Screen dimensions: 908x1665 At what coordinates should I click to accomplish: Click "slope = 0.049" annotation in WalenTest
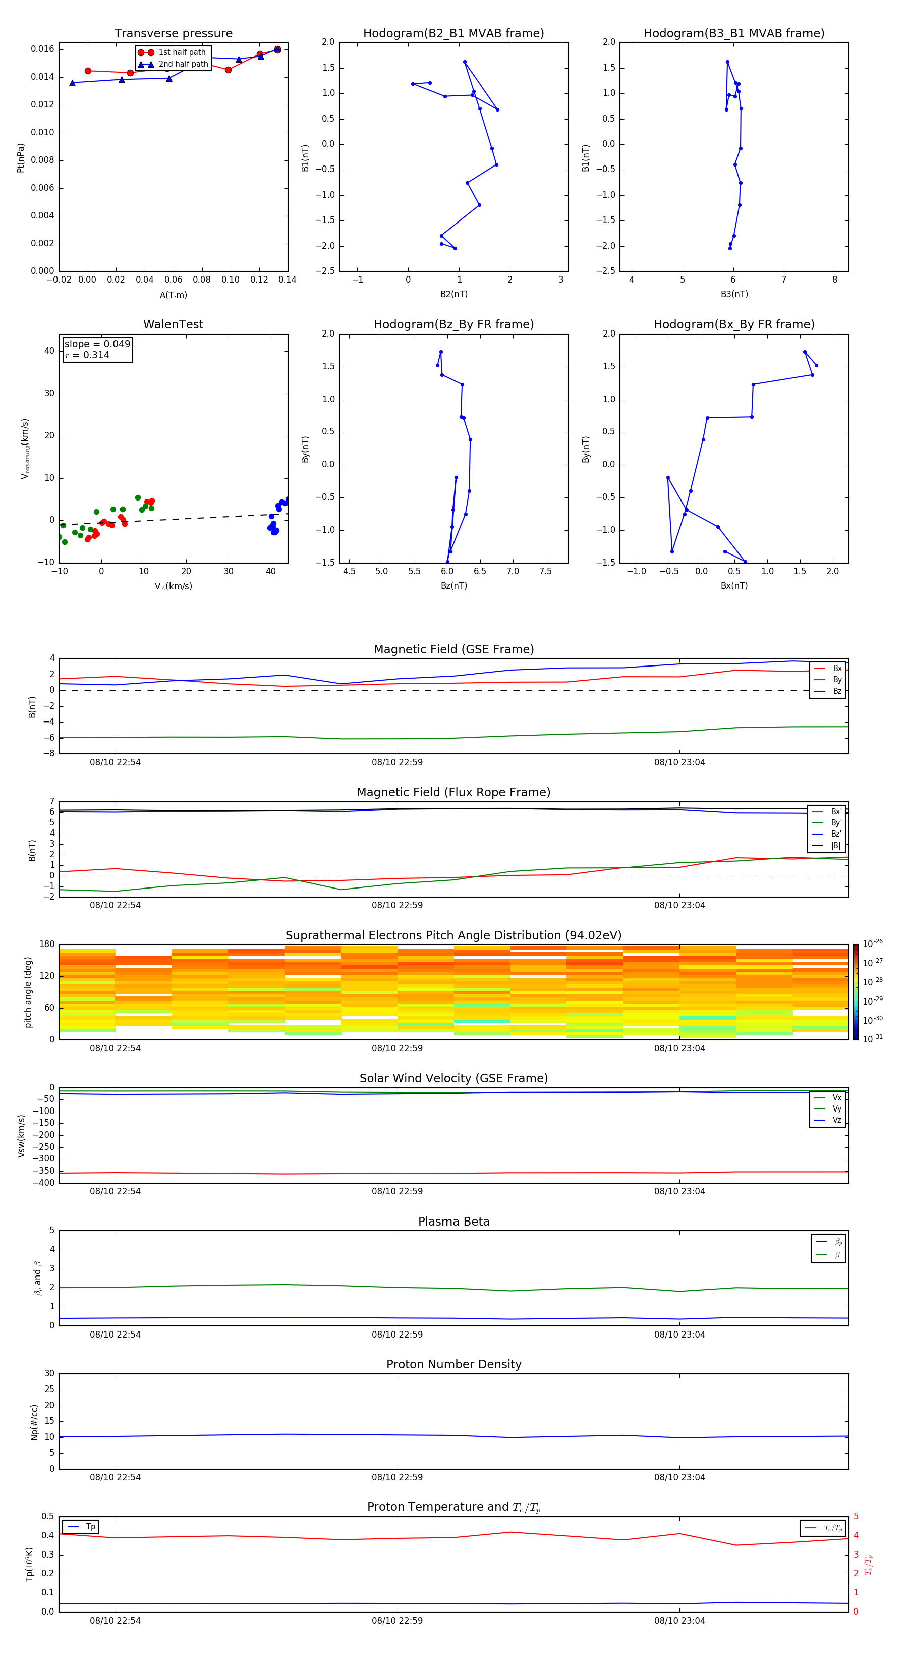97,344
